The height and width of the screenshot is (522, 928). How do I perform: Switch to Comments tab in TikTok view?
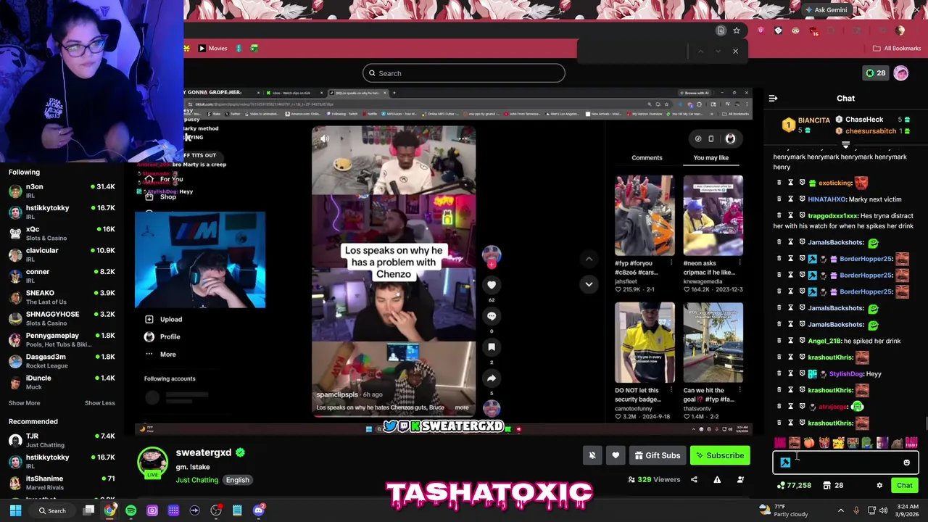point(647,157)
